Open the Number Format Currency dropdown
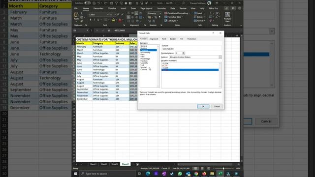 pyautogui.click(x=160, y=13)
